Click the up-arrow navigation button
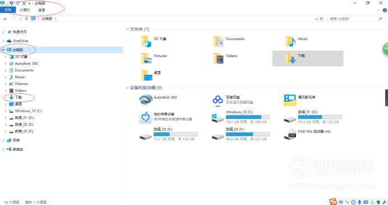The image size is (388, 205). pos(26,19)
